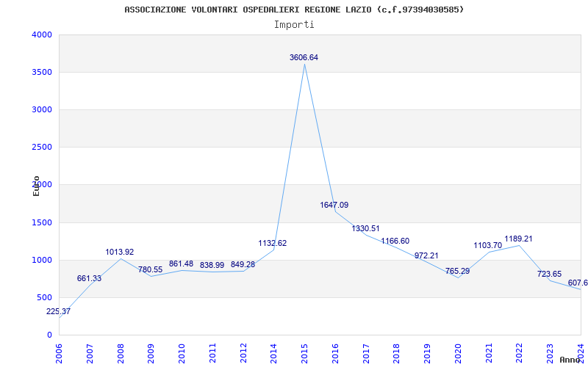Viewport: 588px width, 367px height.
Task: Click x-axis year 2021
Action: point(489,354)
